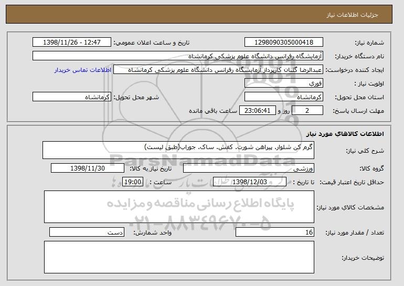Click the label ساعت beside the 19:00 field
404x286 pixels.
(x=161, y=182)
